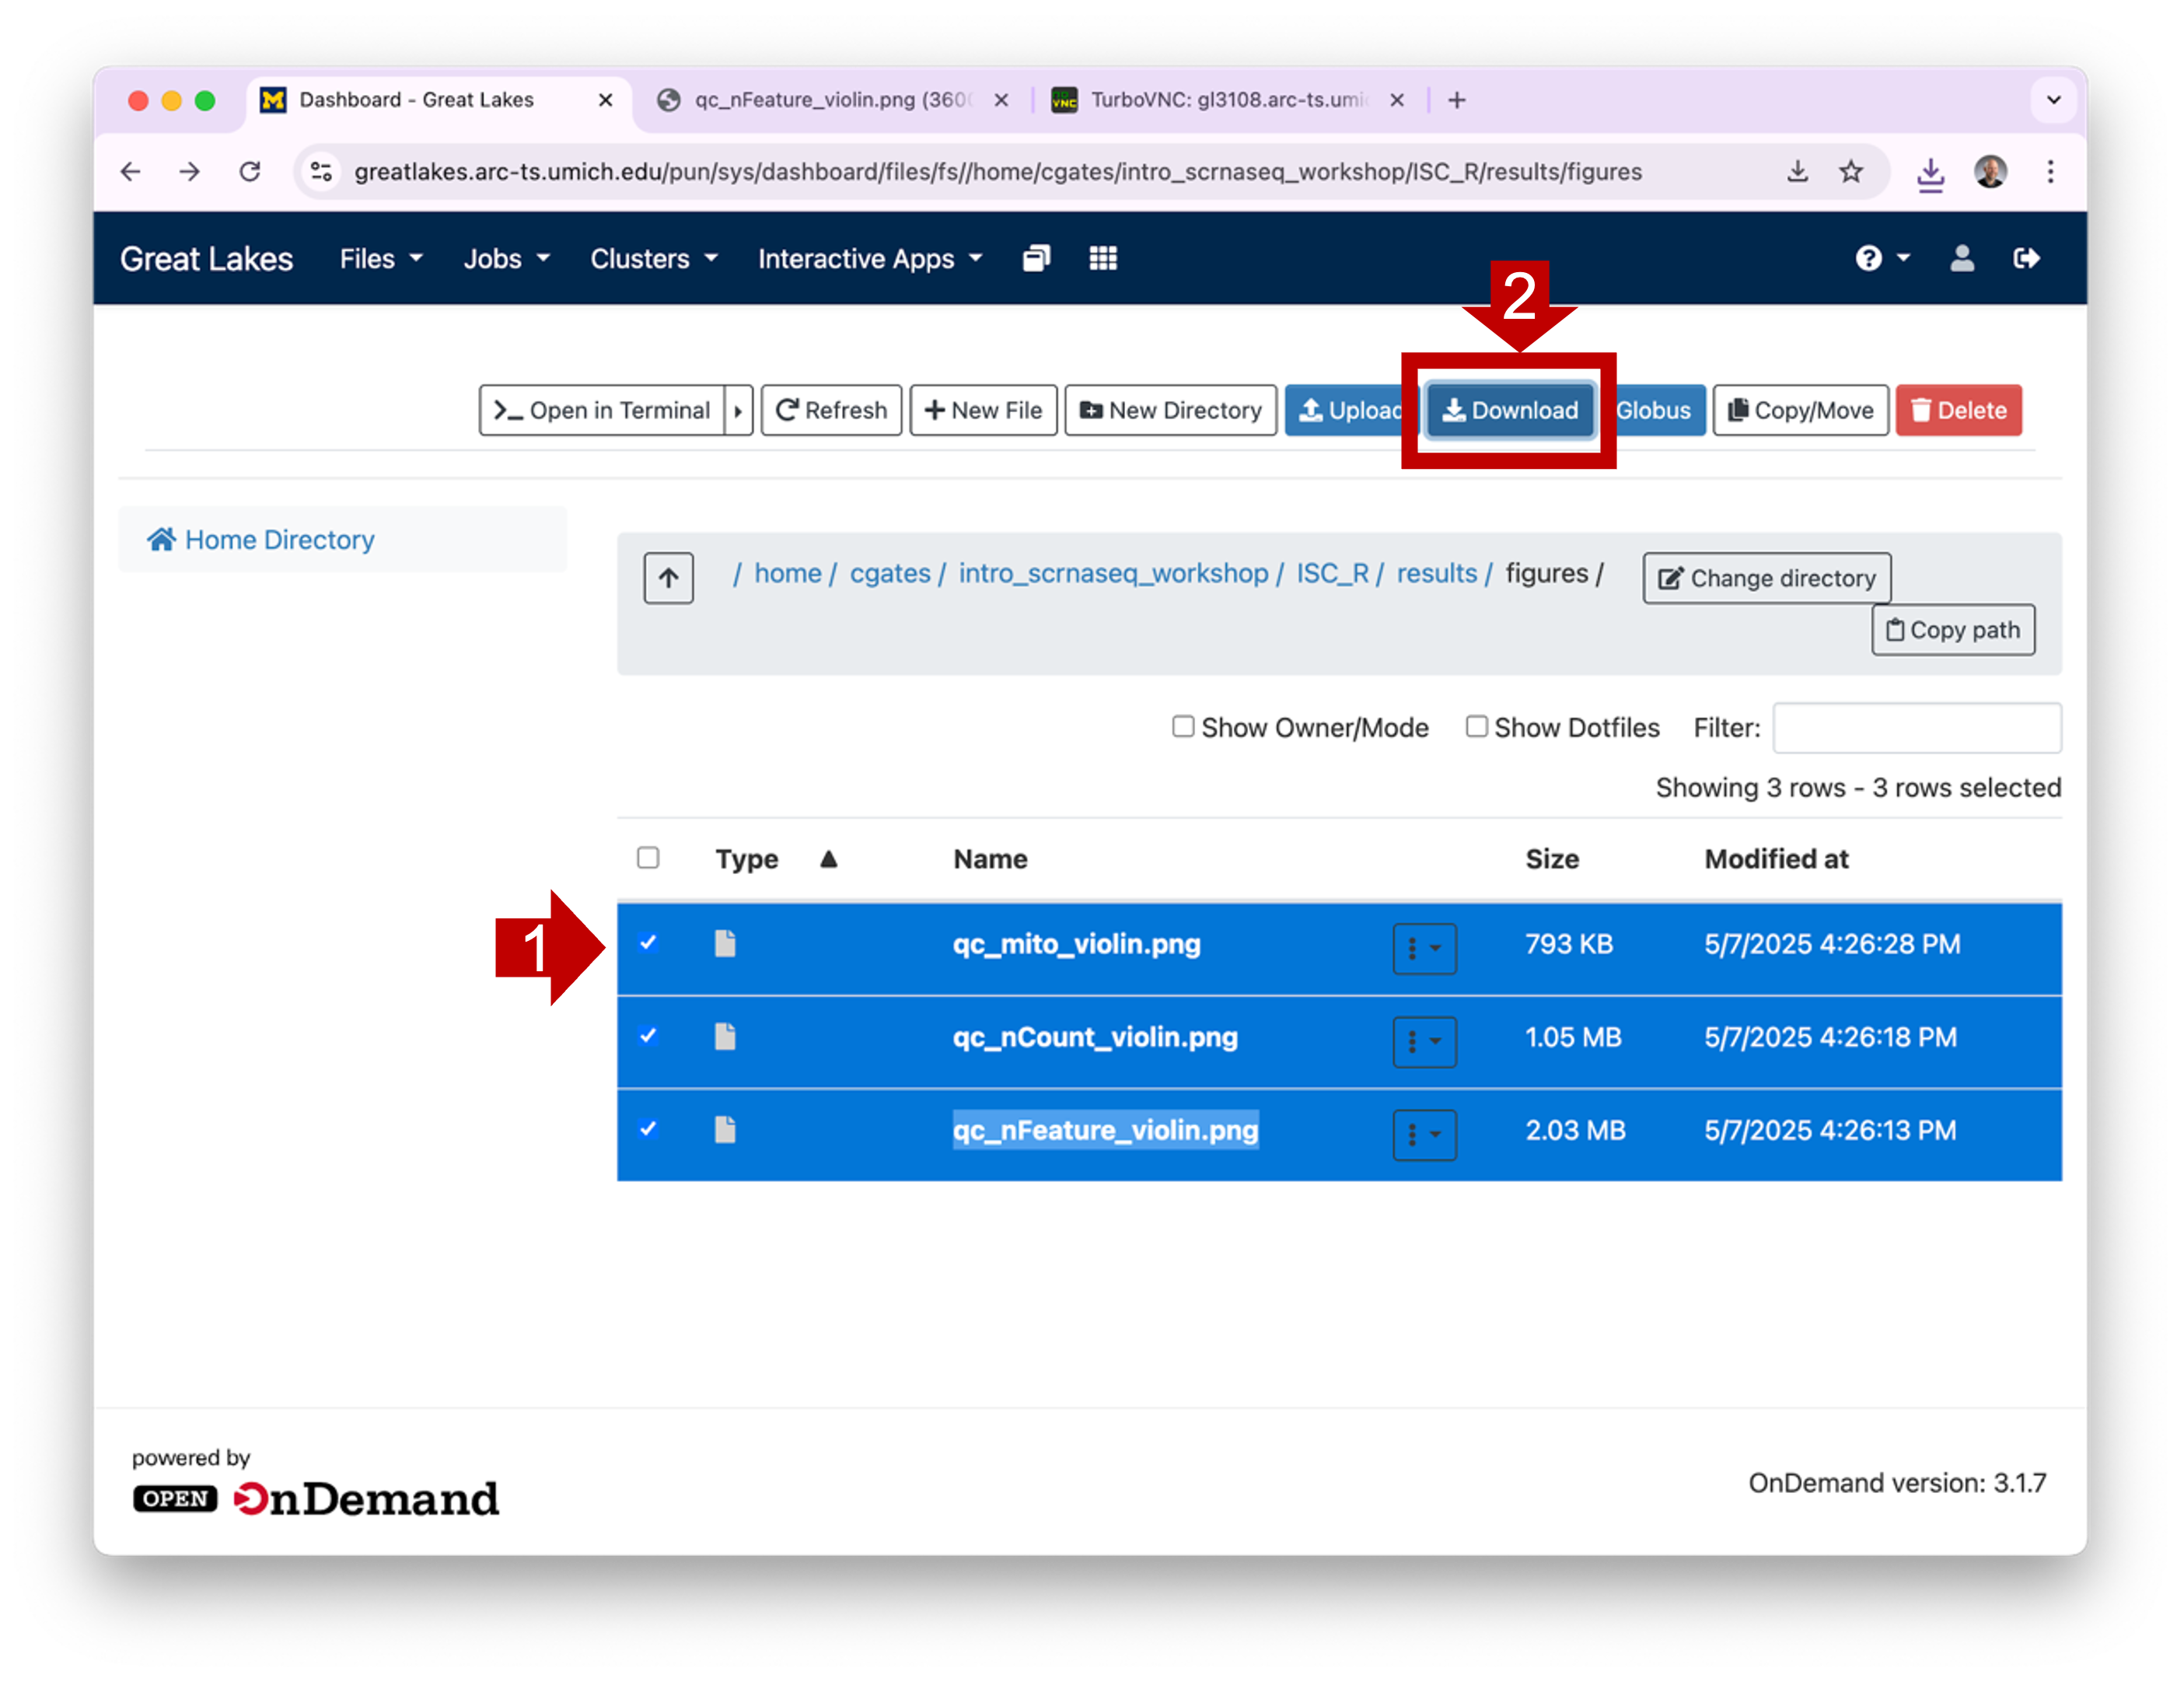Viewport: 2184px width, 1682px height.
Task: Enable the Show Dotfiles checkbox
Action: pyautogui.click(x=1476, y=727)
